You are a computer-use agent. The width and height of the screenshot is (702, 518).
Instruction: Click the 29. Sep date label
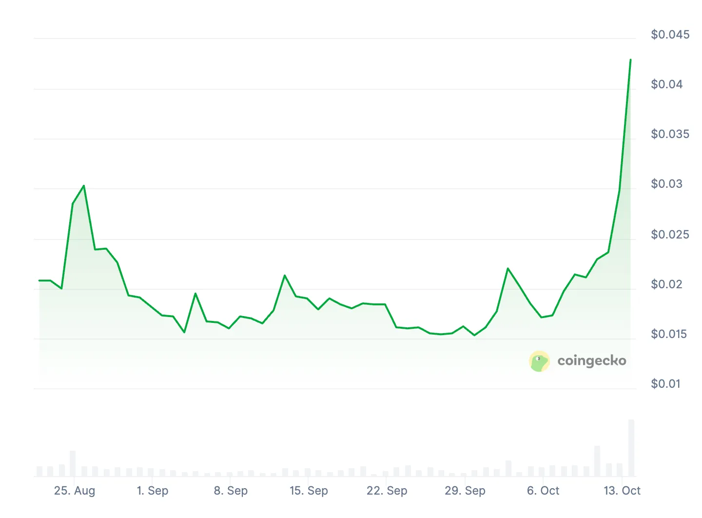465,491
